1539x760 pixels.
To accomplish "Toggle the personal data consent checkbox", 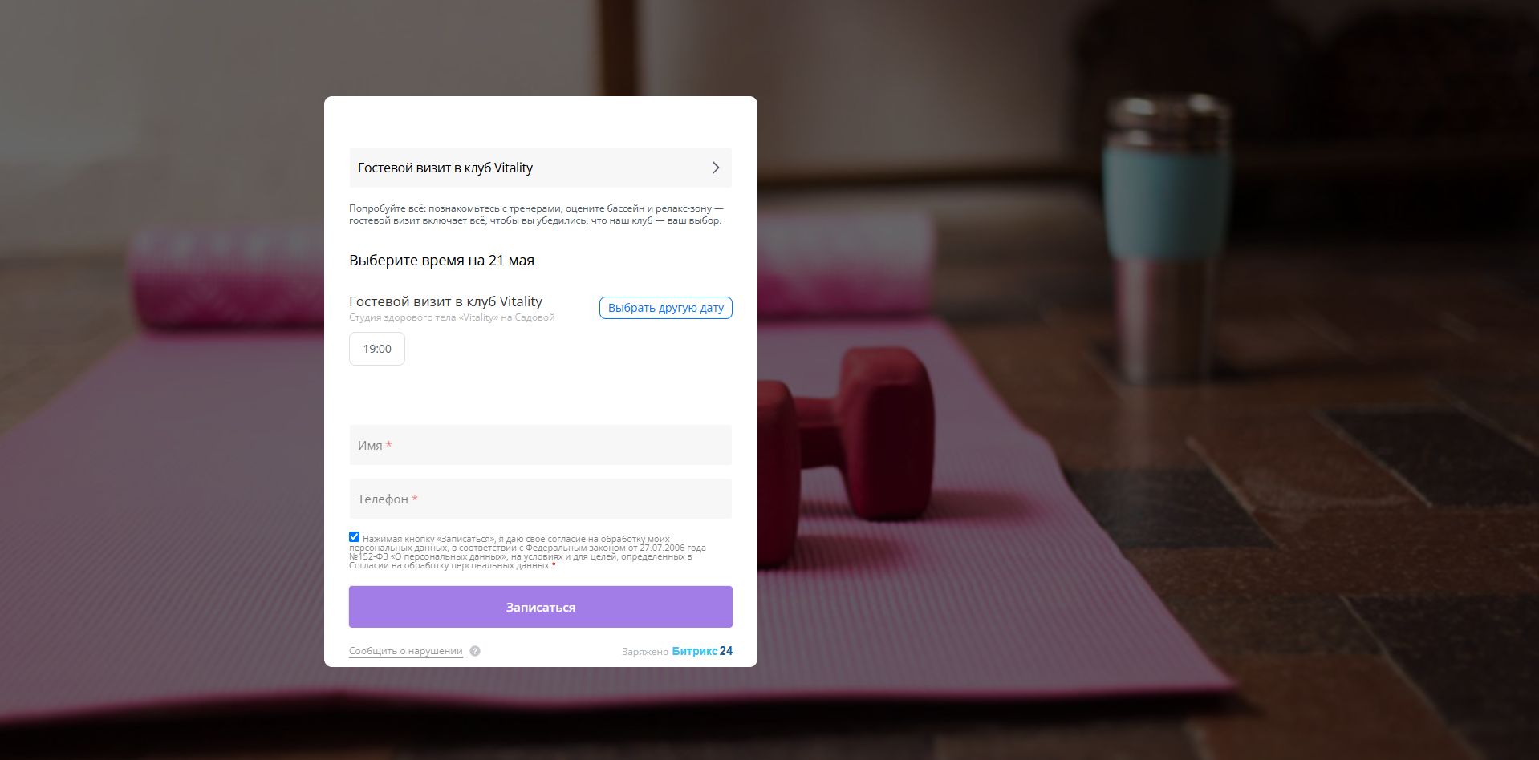I will 354,537.
